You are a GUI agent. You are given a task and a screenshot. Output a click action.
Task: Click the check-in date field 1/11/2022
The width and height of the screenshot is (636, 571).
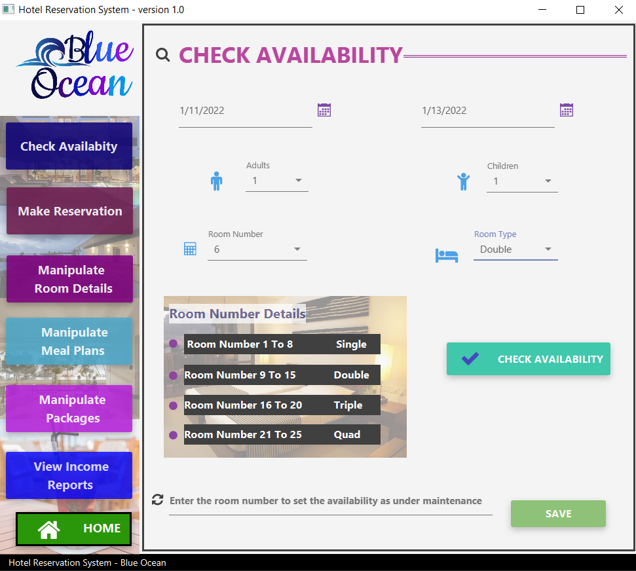click(x=246, y=112)
